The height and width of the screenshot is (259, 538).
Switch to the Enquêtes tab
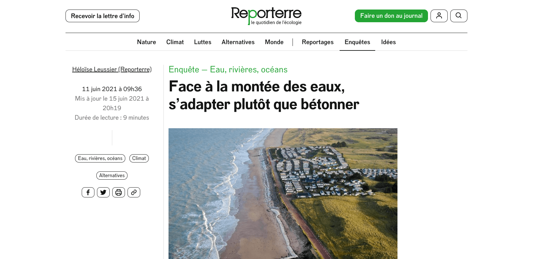click(357, 42)
